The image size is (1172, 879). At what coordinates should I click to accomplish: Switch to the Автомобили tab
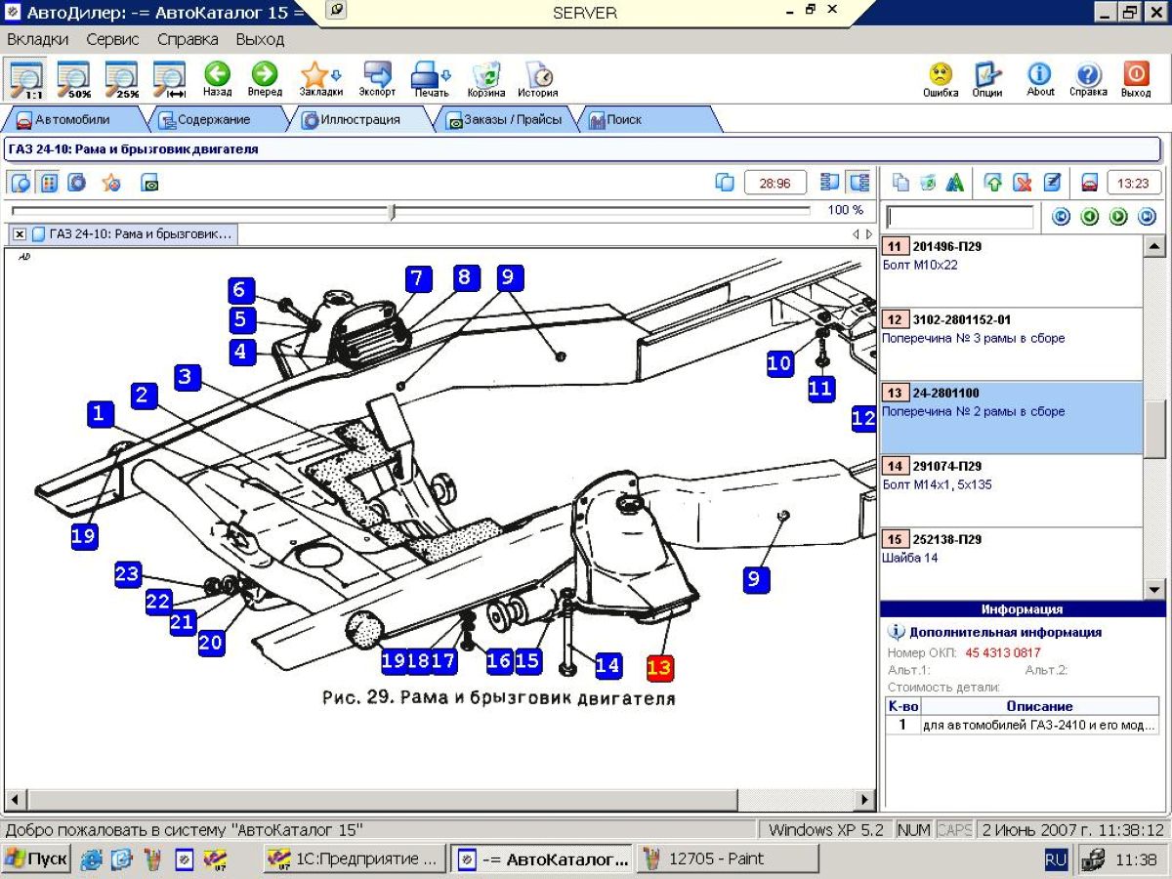point(72,120)
